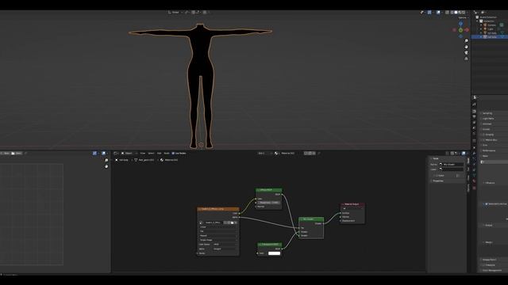The width and height of the screenshot is (508, 285).
Task: Enable the Motion Blur checkbox
Action: 483,140
